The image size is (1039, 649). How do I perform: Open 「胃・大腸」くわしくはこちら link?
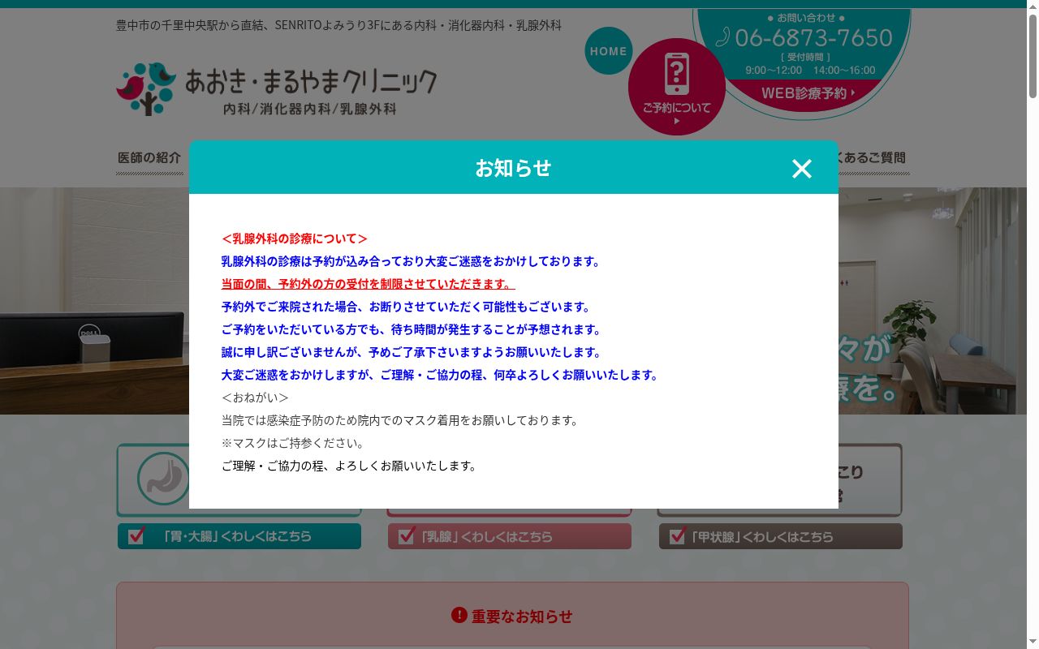coord(239,536)
